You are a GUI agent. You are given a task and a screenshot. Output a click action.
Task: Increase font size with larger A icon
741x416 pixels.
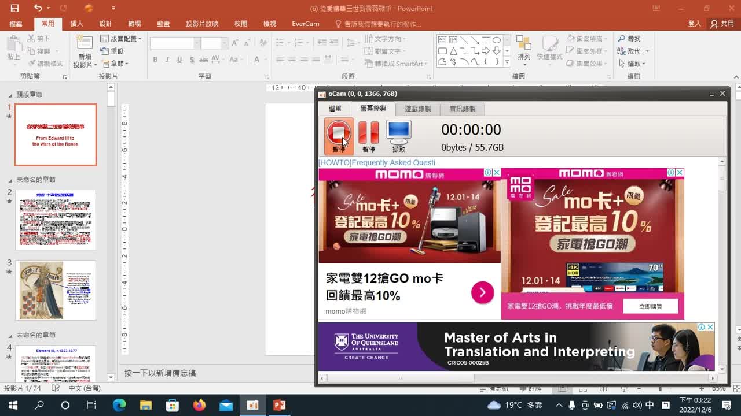(x=234, y=43)
